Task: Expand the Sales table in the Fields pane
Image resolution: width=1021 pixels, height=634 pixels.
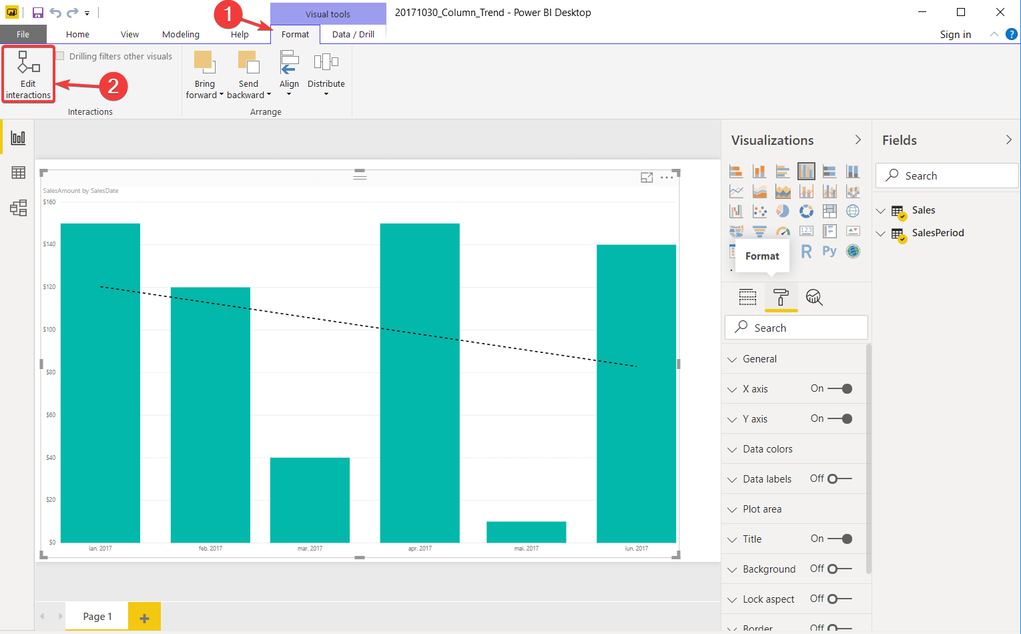Action: [881, 210]
